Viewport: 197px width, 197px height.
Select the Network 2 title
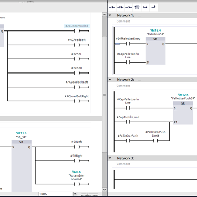tap(126, 80)
